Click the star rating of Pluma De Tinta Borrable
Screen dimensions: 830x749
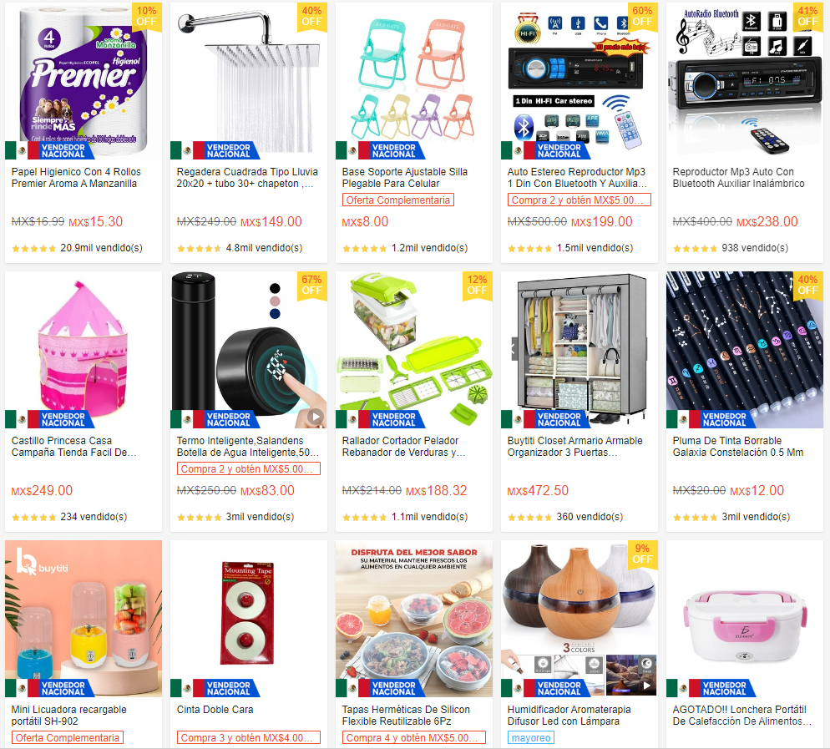(695, 517)
